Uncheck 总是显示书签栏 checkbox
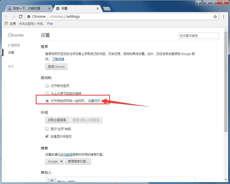 tap(47, 136)
